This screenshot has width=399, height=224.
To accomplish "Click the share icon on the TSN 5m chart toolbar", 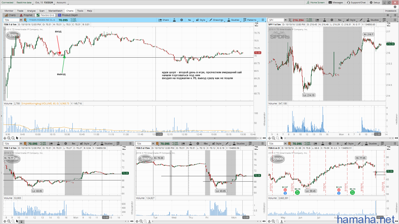I will 51,144.
